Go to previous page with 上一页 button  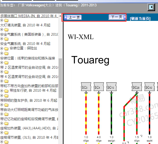coord(73,17)
